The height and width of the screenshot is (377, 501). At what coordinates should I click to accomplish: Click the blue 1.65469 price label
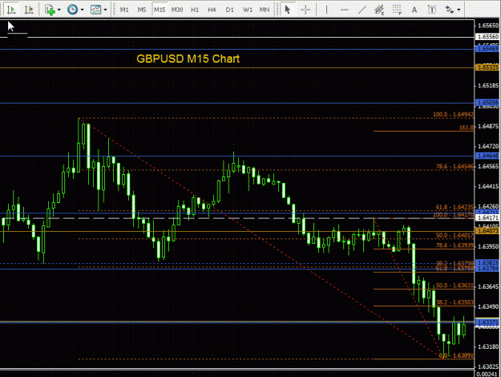click(x=487, y=49)
